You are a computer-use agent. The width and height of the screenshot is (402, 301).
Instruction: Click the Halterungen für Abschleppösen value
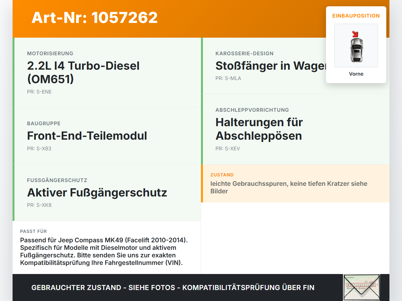pyautogui.click(x=259, y=129)
